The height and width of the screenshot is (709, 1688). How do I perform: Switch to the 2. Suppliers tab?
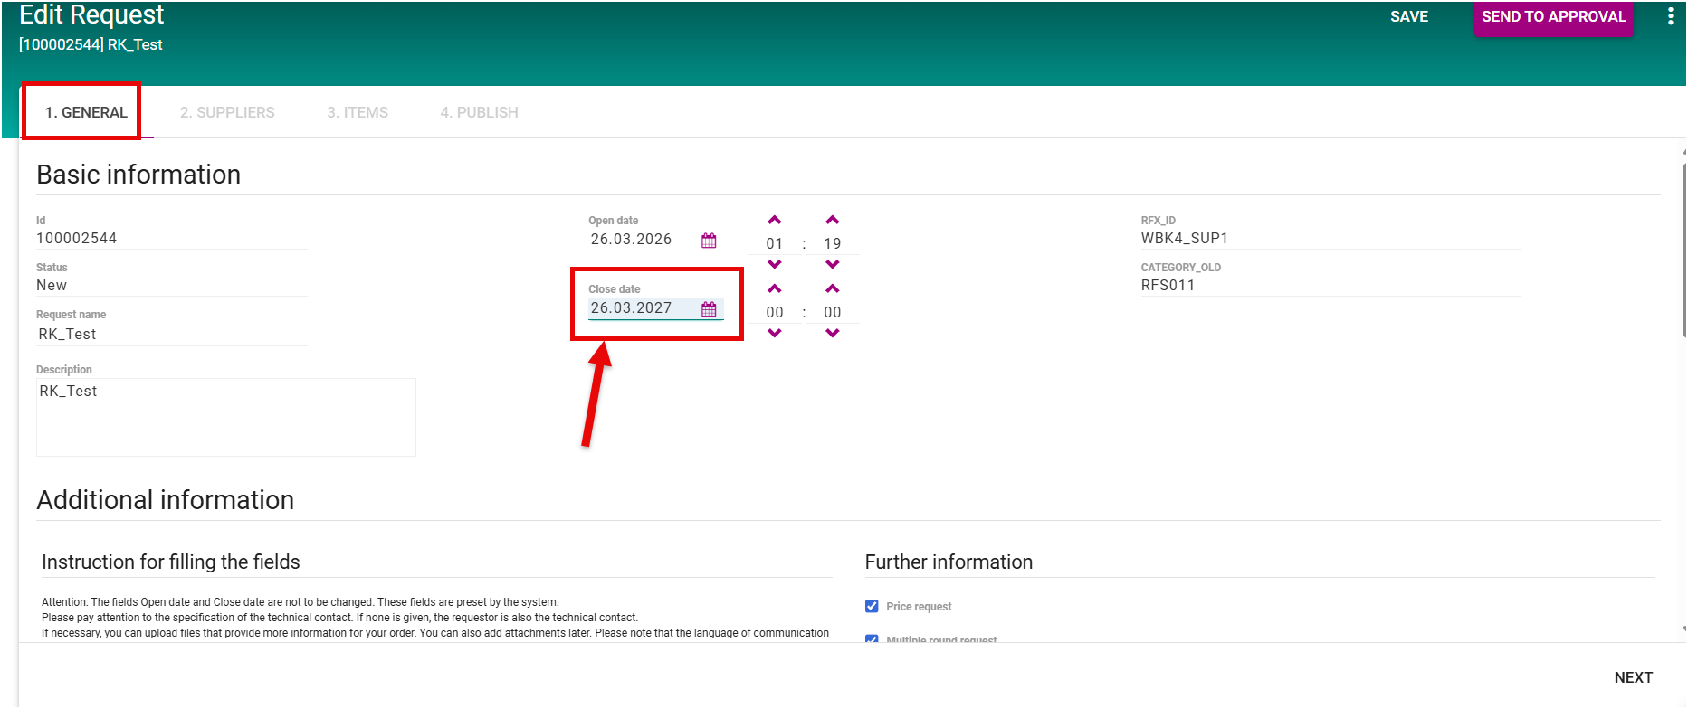click(x=227, y=112)
